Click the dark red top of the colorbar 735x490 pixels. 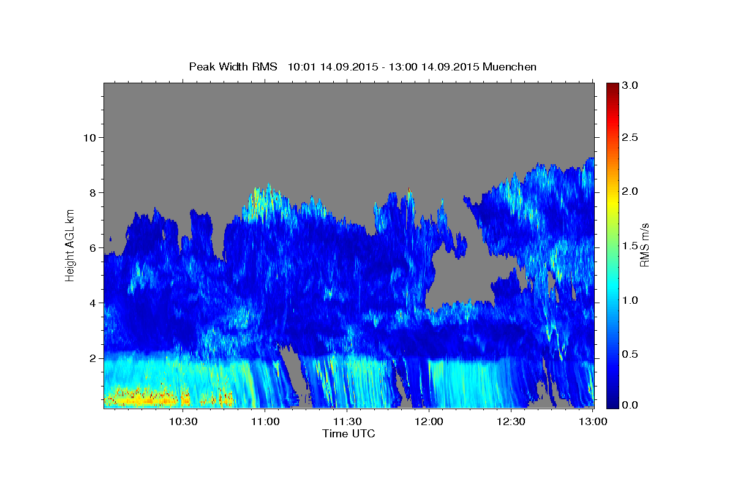pos(612,87)
